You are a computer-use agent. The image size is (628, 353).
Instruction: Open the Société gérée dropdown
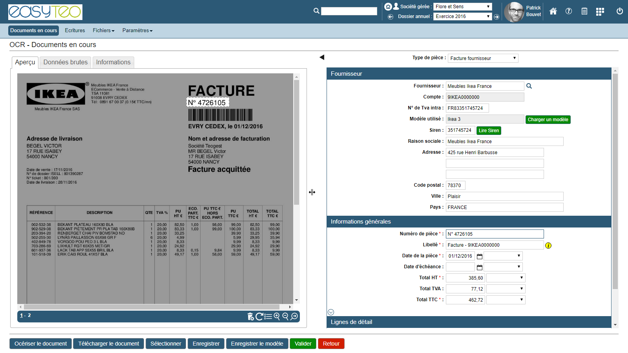[x=462, y=7]
